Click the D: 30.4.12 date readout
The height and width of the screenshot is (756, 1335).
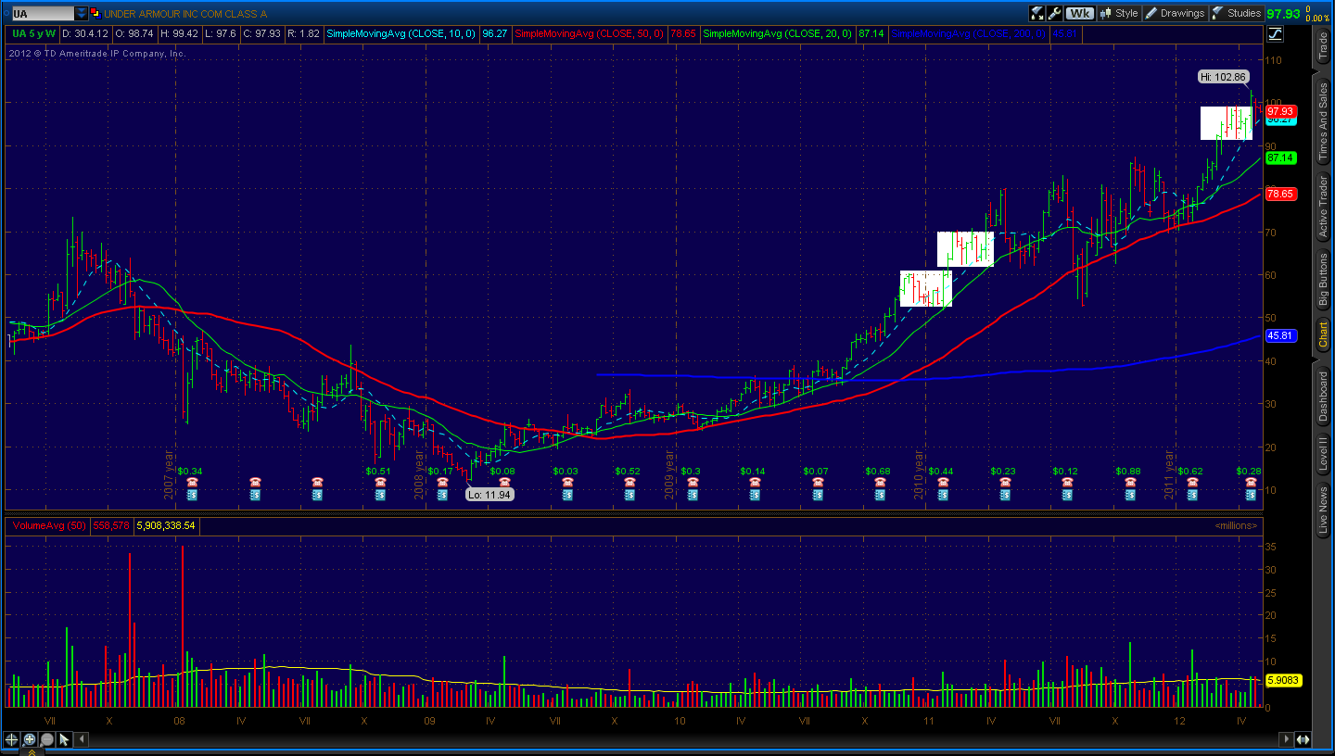click(86, 34)
